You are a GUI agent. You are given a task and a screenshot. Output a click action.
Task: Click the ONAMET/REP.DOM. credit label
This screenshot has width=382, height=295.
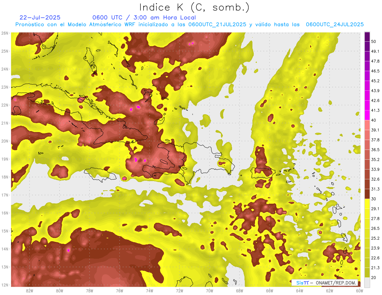click(x=336, y=283)
